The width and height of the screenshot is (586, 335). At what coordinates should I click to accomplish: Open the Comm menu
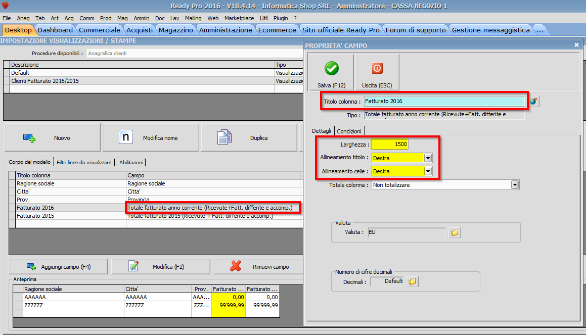[x=86, y=18]
